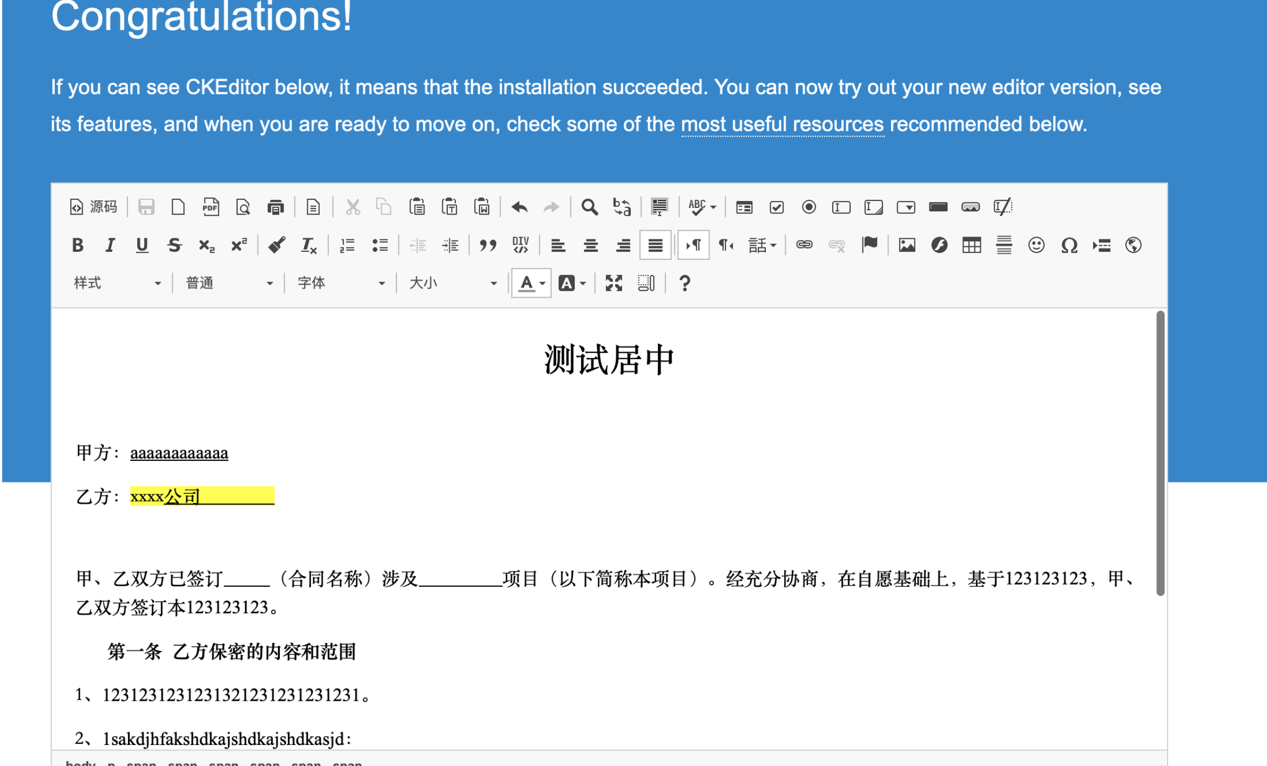Toggle Italic formatting
The height and width of the screenshot is (766, 1267).
click(x=110, y=245)
